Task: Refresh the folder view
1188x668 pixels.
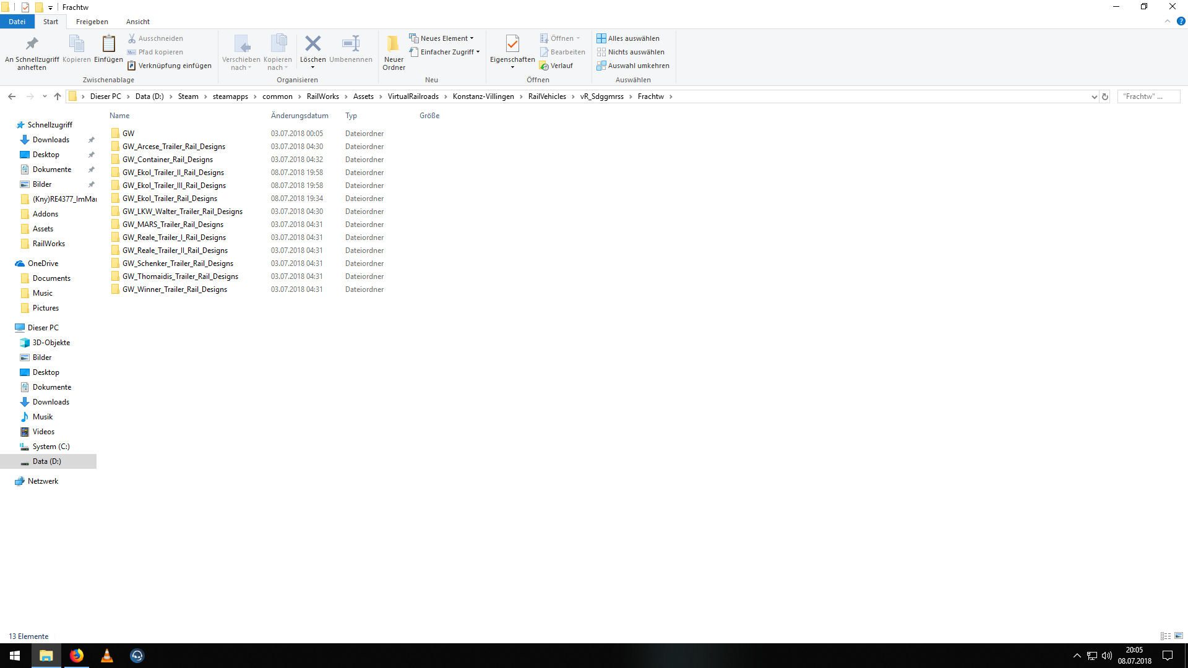Action: click(1105, 96)
